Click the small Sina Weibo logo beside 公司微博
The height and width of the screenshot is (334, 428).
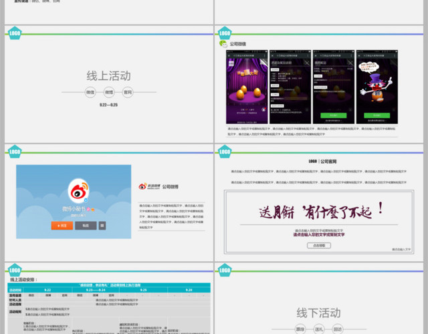[x=149, y=186]
